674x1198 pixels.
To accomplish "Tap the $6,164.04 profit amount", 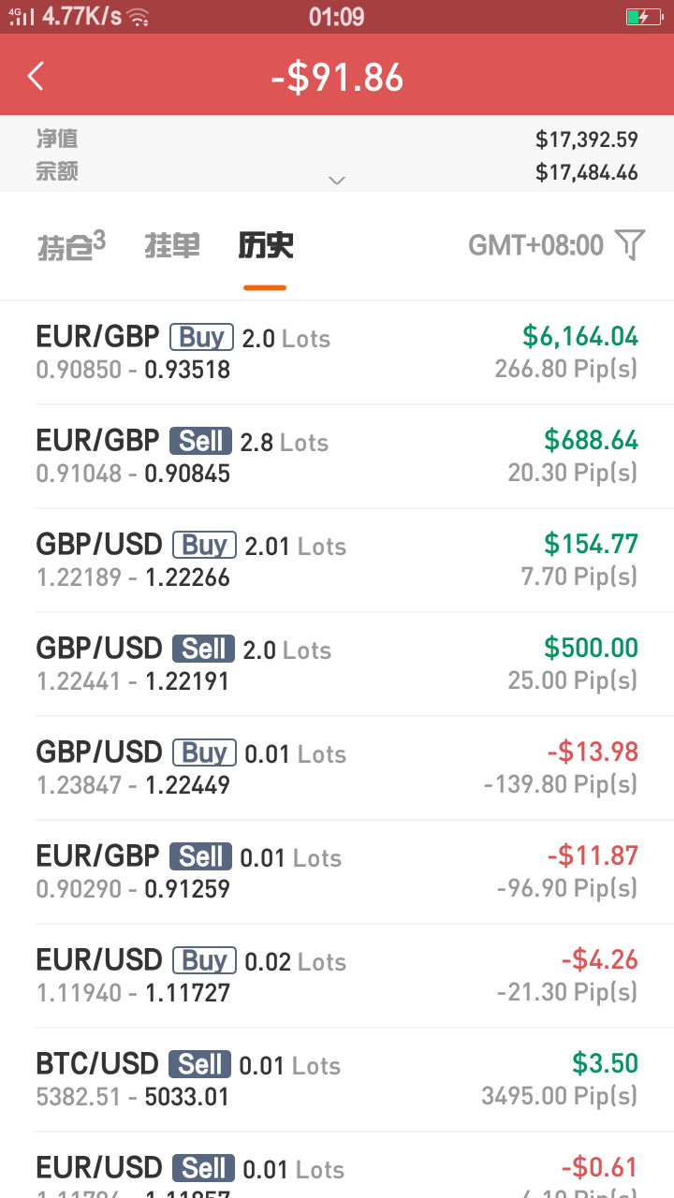I will [x=580, y=336].
